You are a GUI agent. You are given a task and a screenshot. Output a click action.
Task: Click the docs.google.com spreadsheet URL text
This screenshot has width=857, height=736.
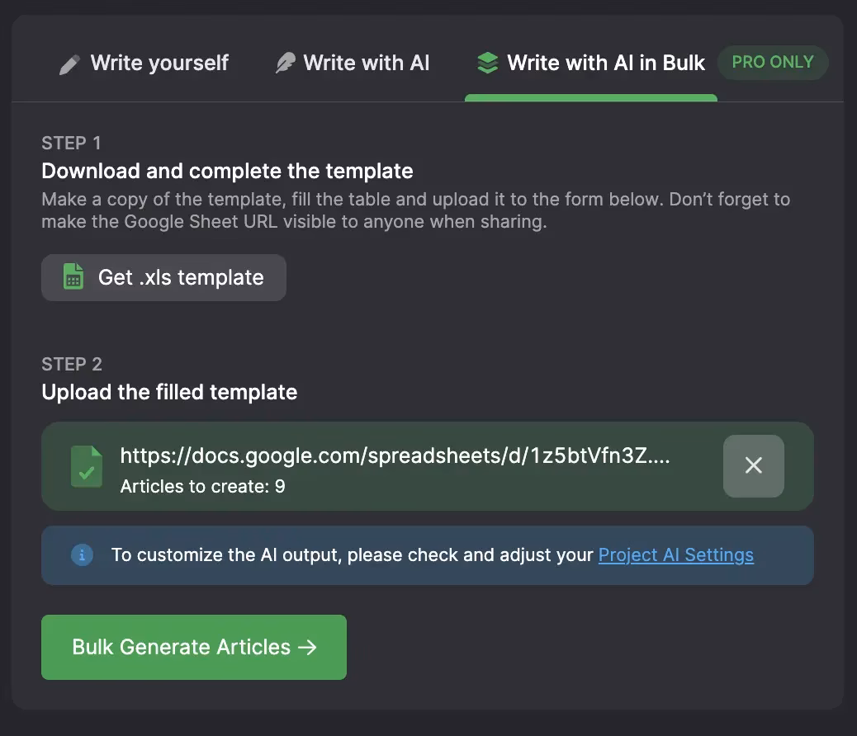(395, 456)
